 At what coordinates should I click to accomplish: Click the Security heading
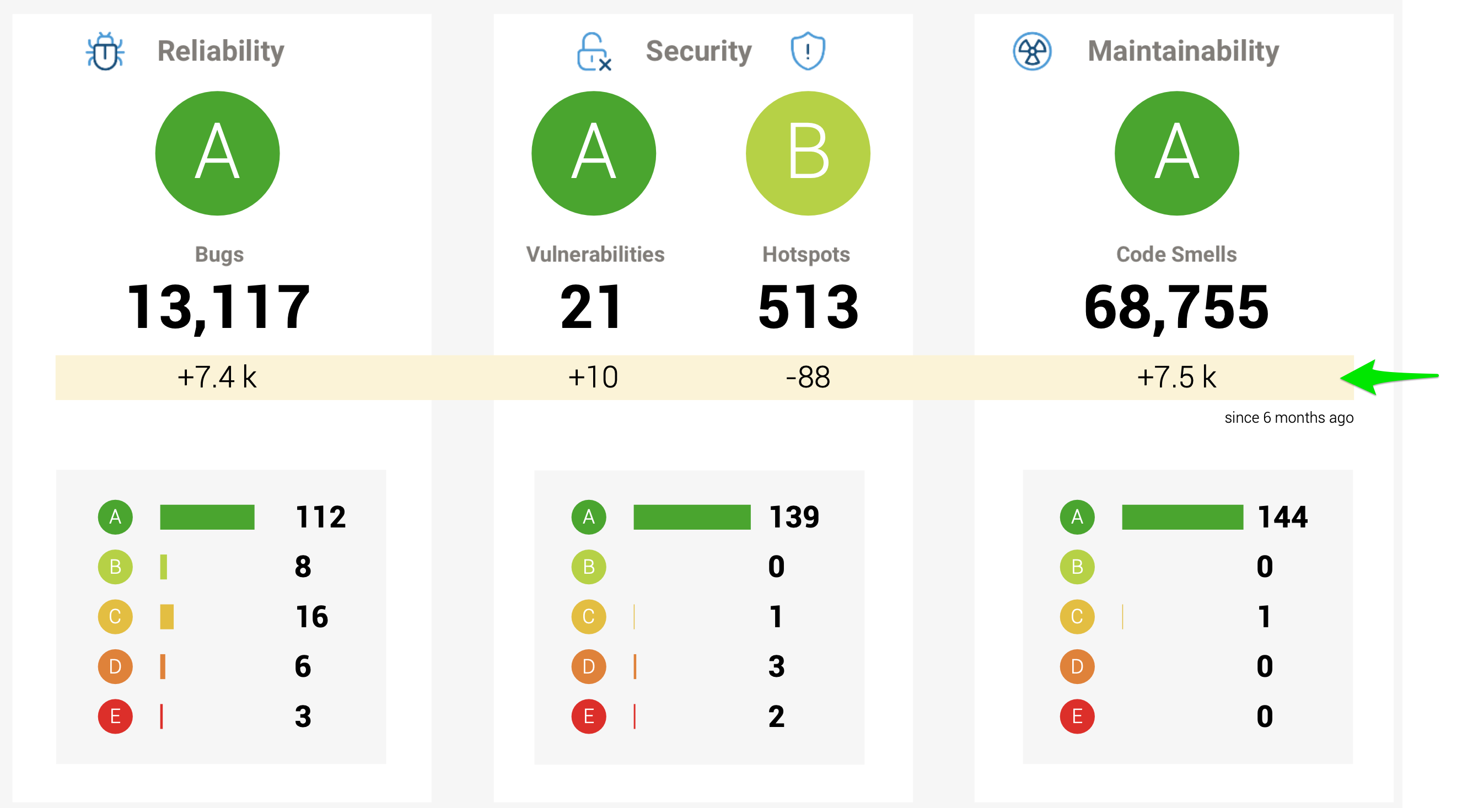(698, 51)
